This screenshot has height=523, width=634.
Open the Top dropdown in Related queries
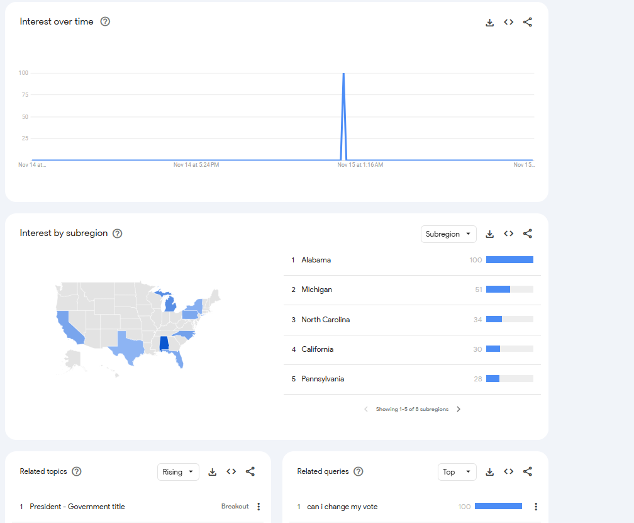click(457, 472)
